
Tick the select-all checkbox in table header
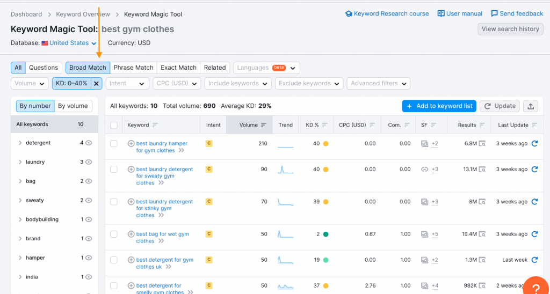coord(114,125)
